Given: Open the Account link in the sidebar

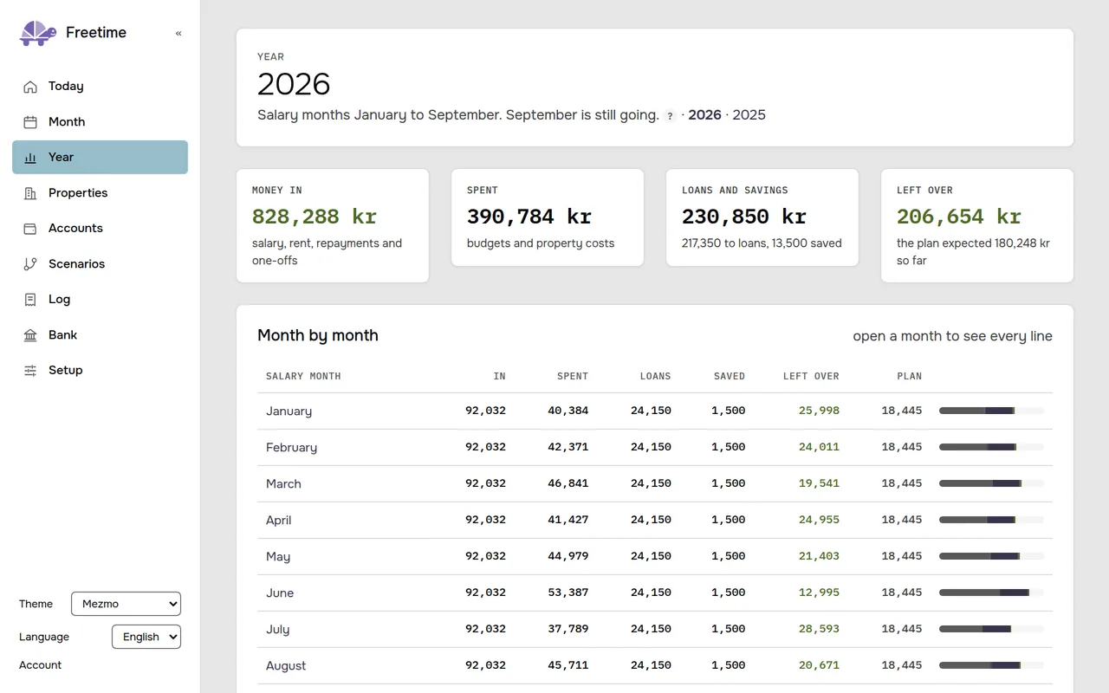Looking at the screenshot, I should click(40, 665).
